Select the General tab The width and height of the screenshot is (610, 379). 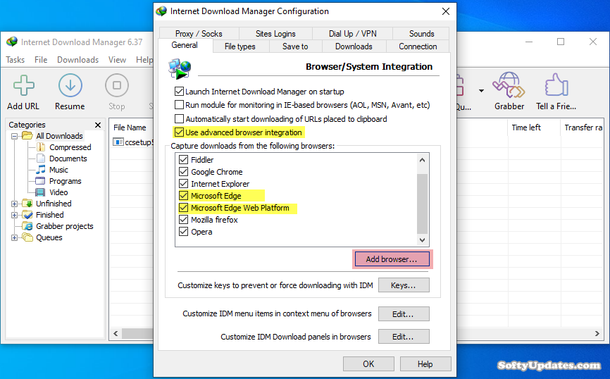point(185,45)
